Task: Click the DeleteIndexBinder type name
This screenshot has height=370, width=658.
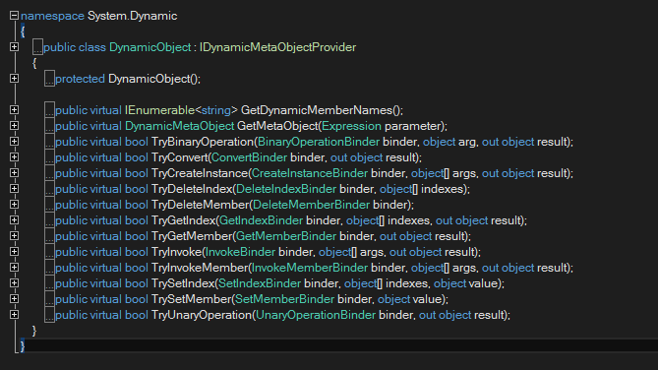Action: tap(286, 189)
